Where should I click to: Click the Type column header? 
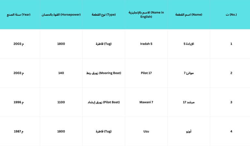104,15
